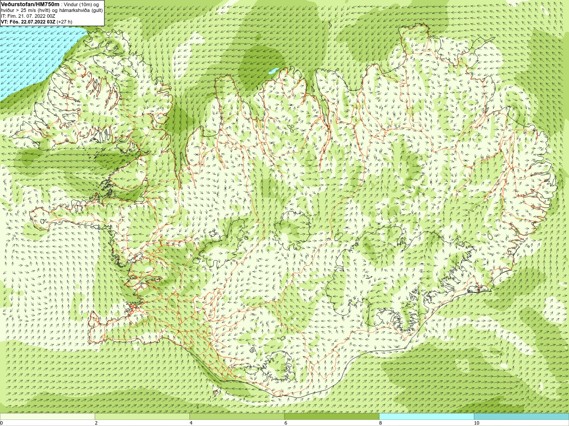Click the scale label '10'
The image size is (569, 426).
tap(476, 423)
